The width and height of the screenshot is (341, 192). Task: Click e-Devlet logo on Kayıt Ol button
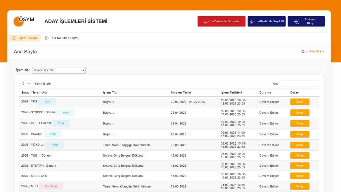(252, 22)
